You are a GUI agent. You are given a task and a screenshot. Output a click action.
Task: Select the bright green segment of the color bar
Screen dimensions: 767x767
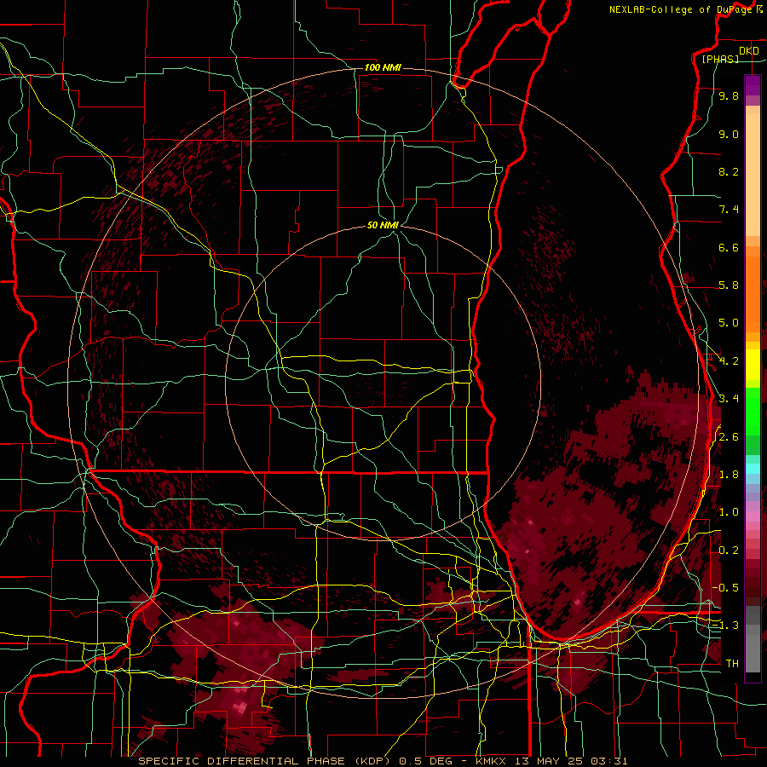[753, 411]
